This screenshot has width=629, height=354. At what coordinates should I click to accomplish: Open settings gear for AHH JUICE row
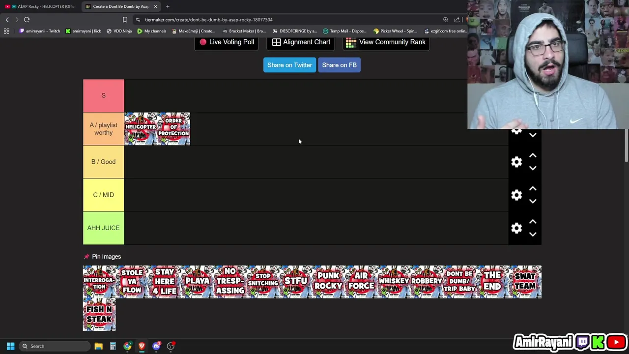click(516, 228)
